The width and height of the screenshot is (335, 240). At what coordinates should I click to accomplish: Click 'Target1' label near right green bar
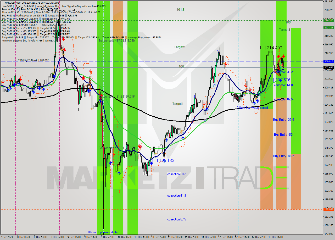click(284, 30)
